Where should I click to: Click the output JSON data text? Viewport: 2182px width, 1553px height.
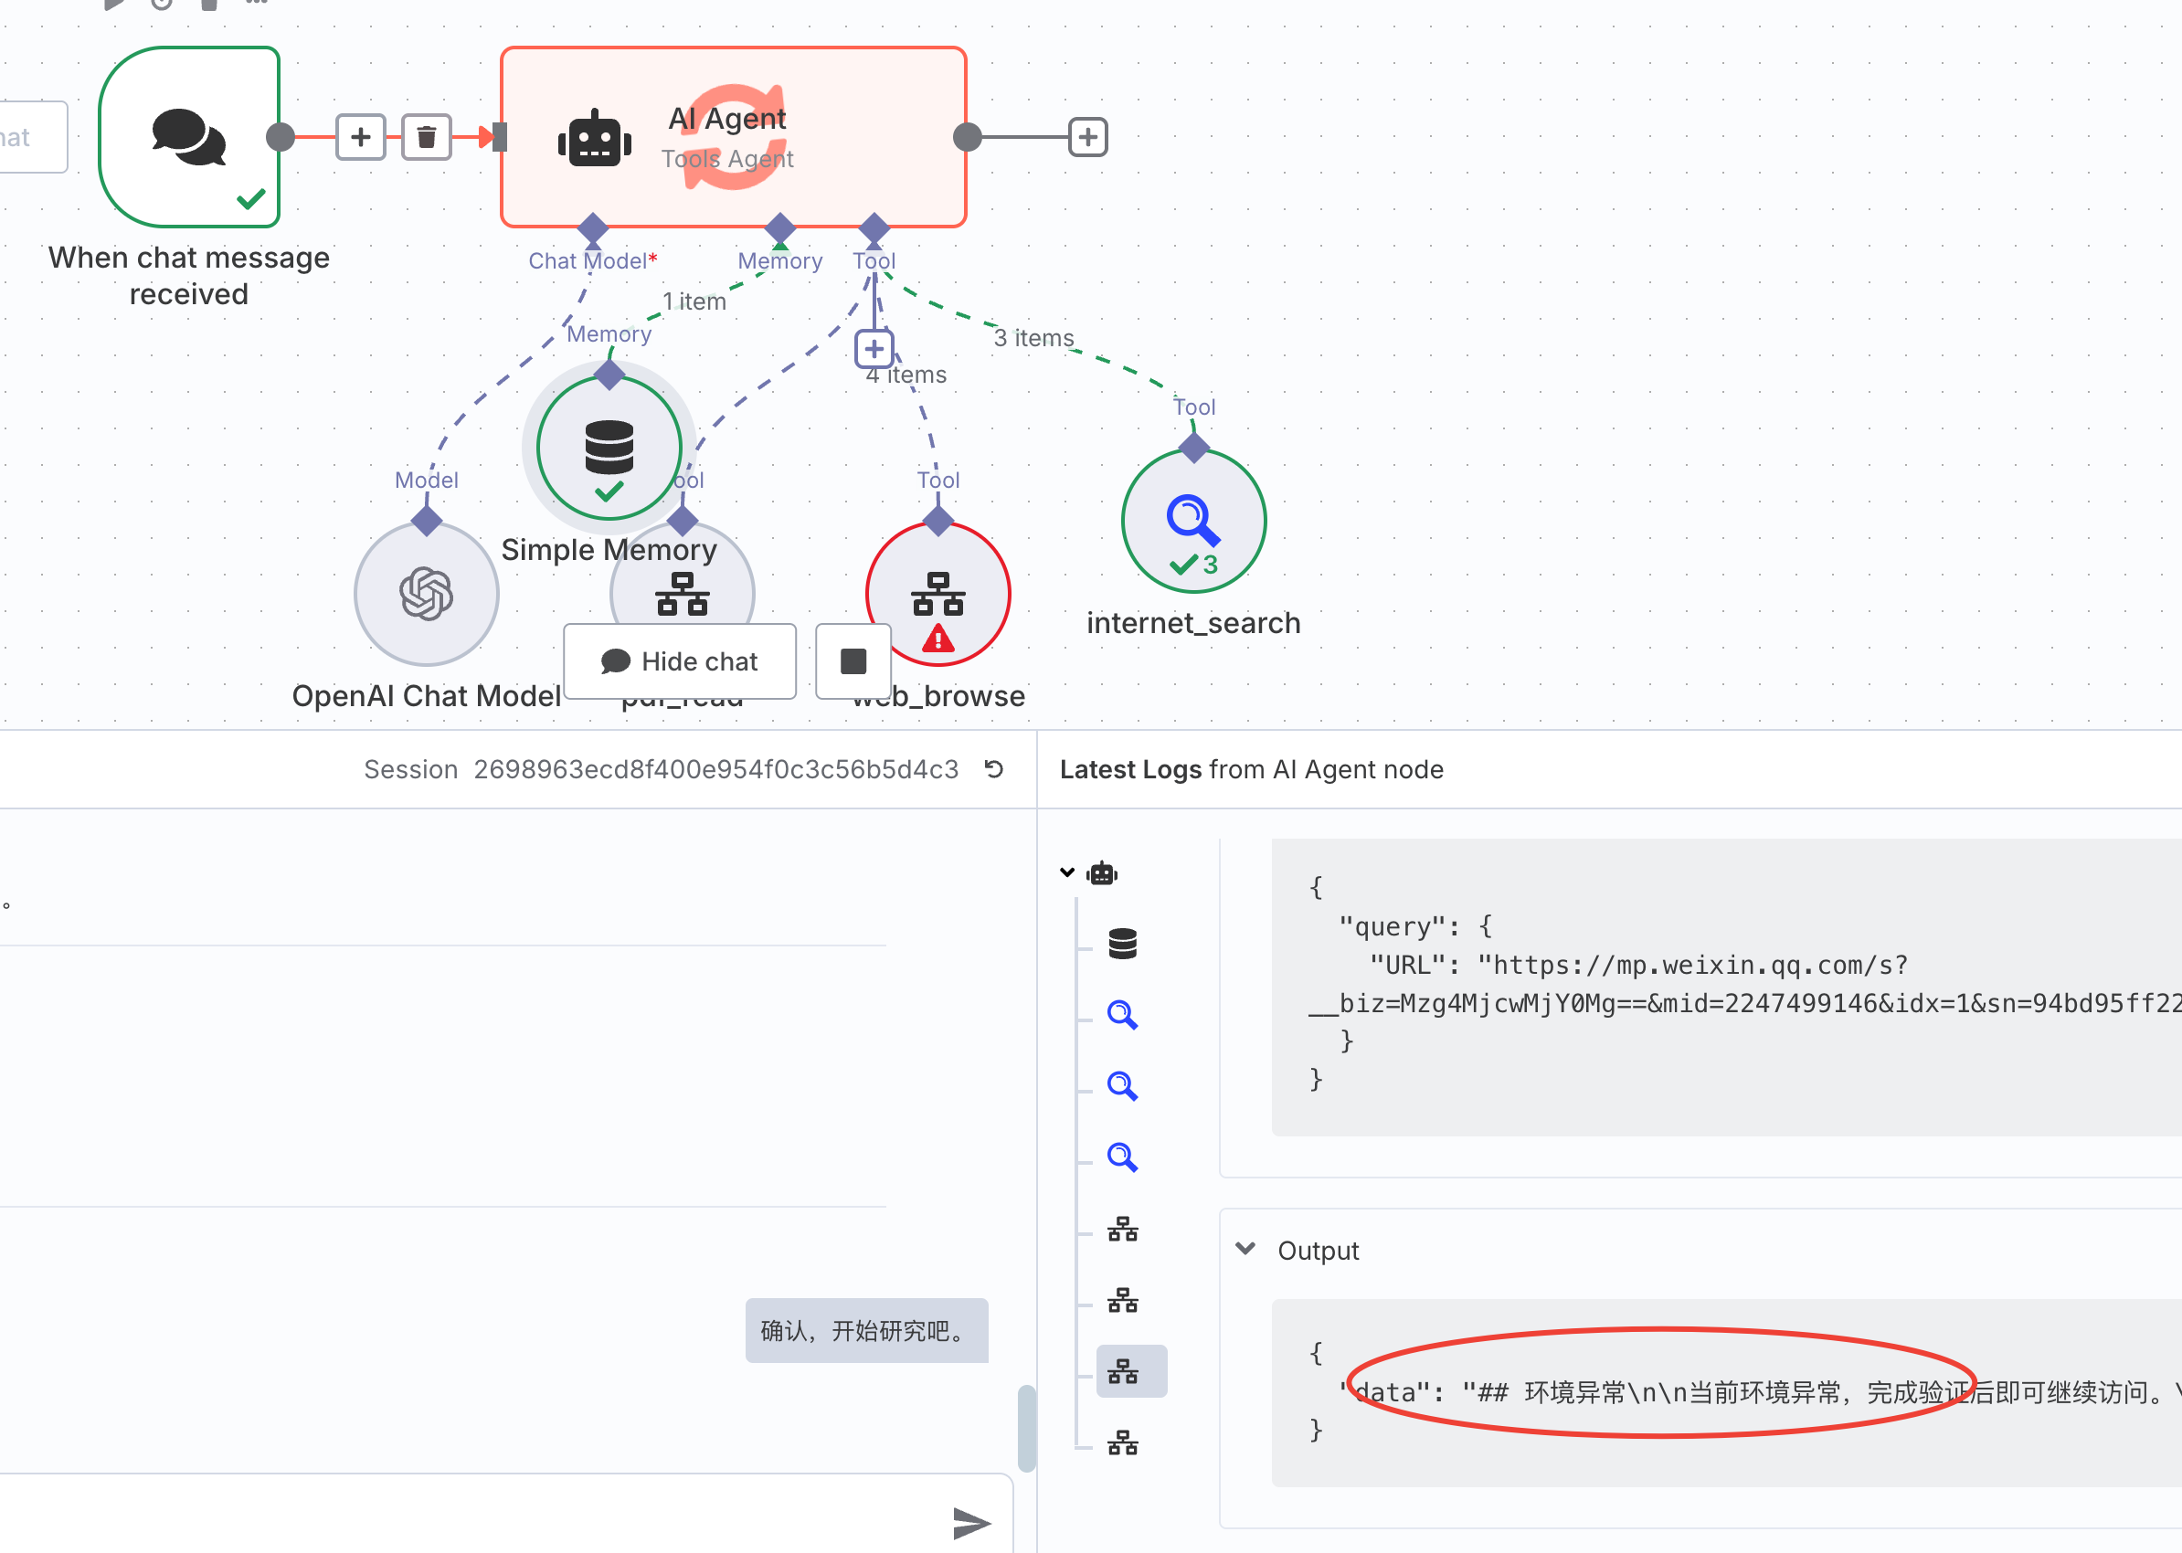click(x=1758, y=1392)
